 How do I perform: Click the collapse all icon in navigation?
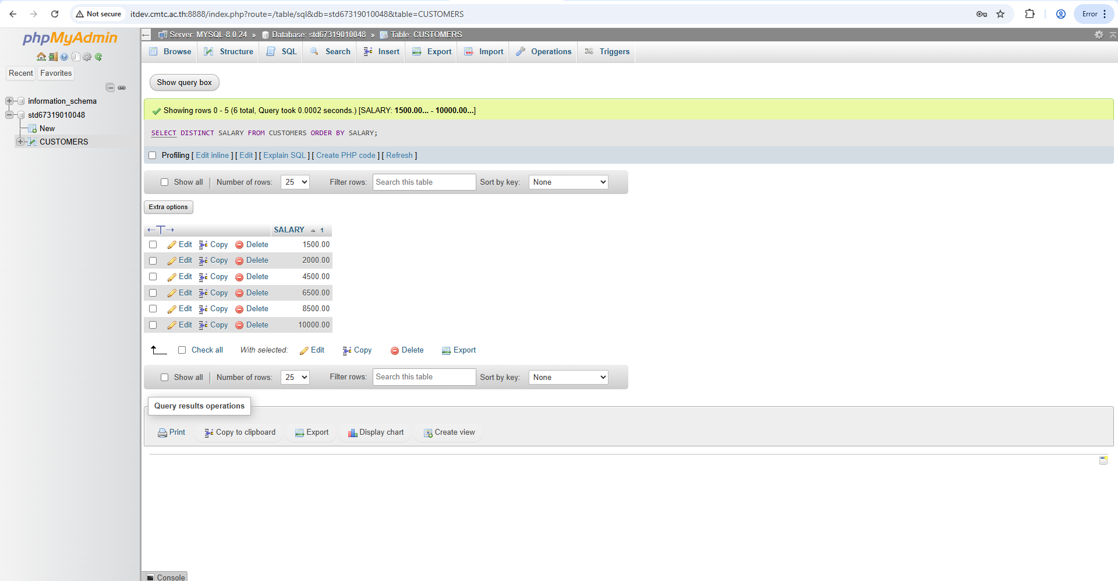click(110, 88)
